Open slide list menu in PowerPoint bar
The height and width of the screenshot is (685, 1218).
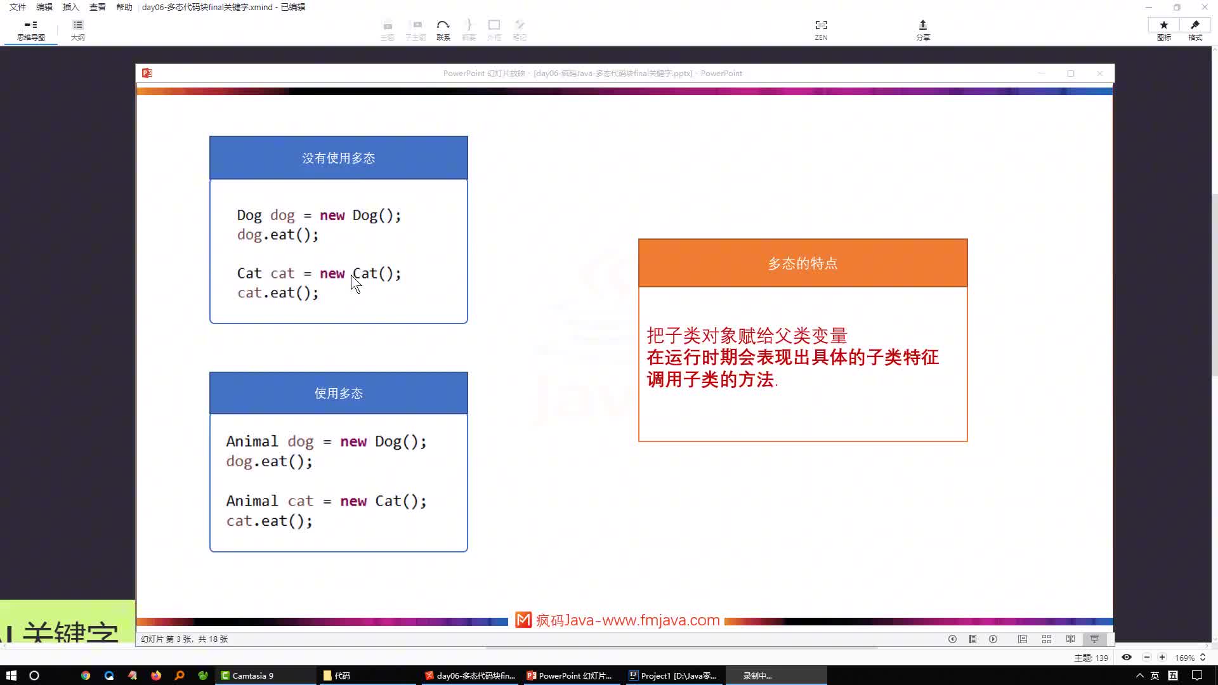click(972, 639)
